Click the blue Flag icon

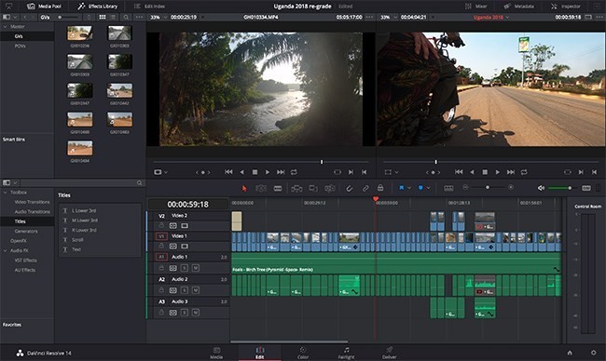(x=401, y=188)
